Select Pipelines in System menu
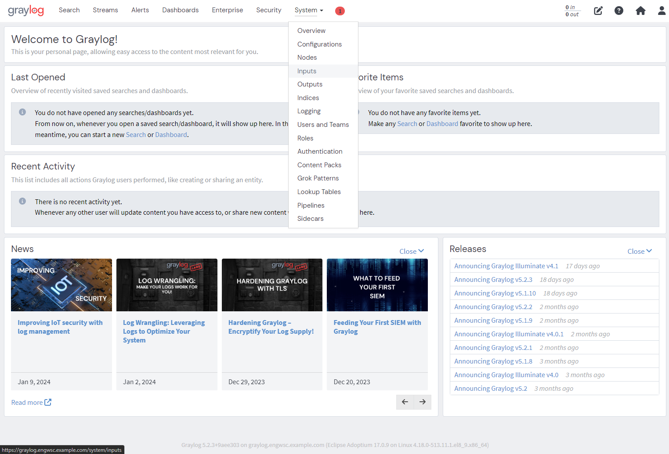Screen dimensions: 669x454 pos(323,205)
